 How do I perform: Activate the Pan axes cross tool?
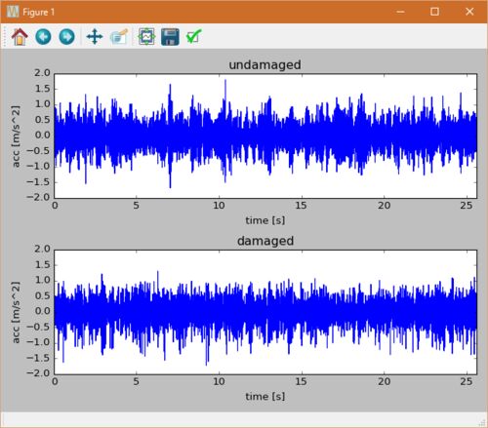(x=95, y=36)
